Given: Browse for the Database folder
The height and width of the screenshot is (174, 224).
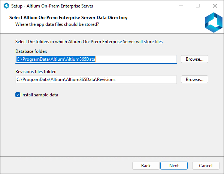Looking at the screenshot, I should [x=194, y=59].
